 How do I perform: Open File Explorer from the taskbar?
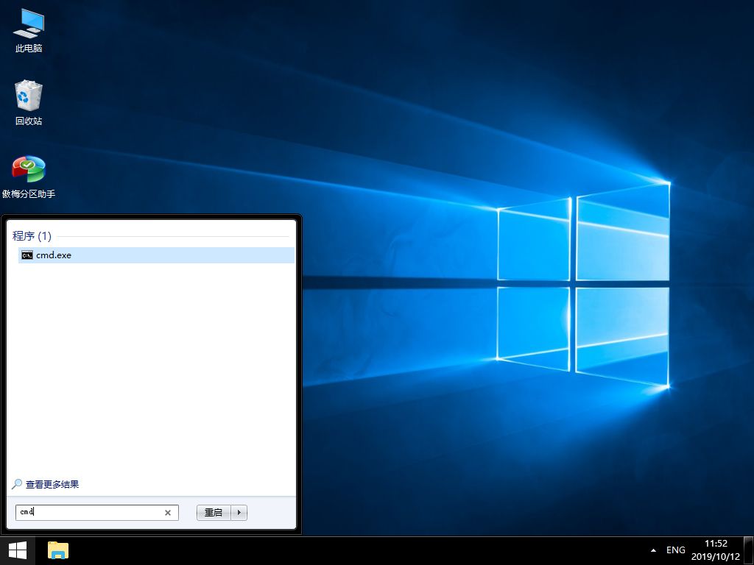(58, 550)
